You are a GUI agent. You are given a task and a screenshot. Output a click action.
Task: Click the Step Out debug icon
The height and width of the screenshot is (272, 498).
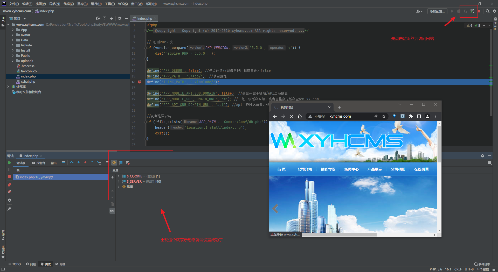coord(92,163)
